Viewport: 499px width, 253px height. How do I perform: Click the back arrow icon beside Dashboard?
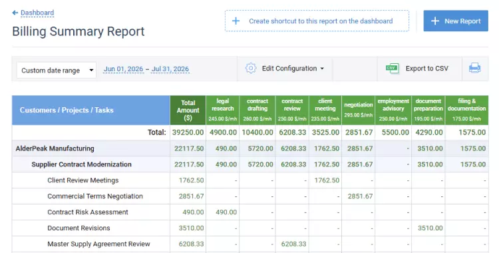pos(15,13)
